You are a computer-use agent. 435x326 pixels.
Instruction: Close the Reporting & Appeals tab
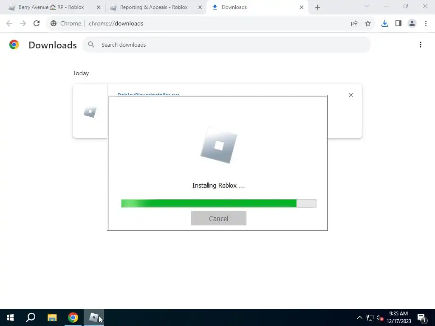coord(200,7)
